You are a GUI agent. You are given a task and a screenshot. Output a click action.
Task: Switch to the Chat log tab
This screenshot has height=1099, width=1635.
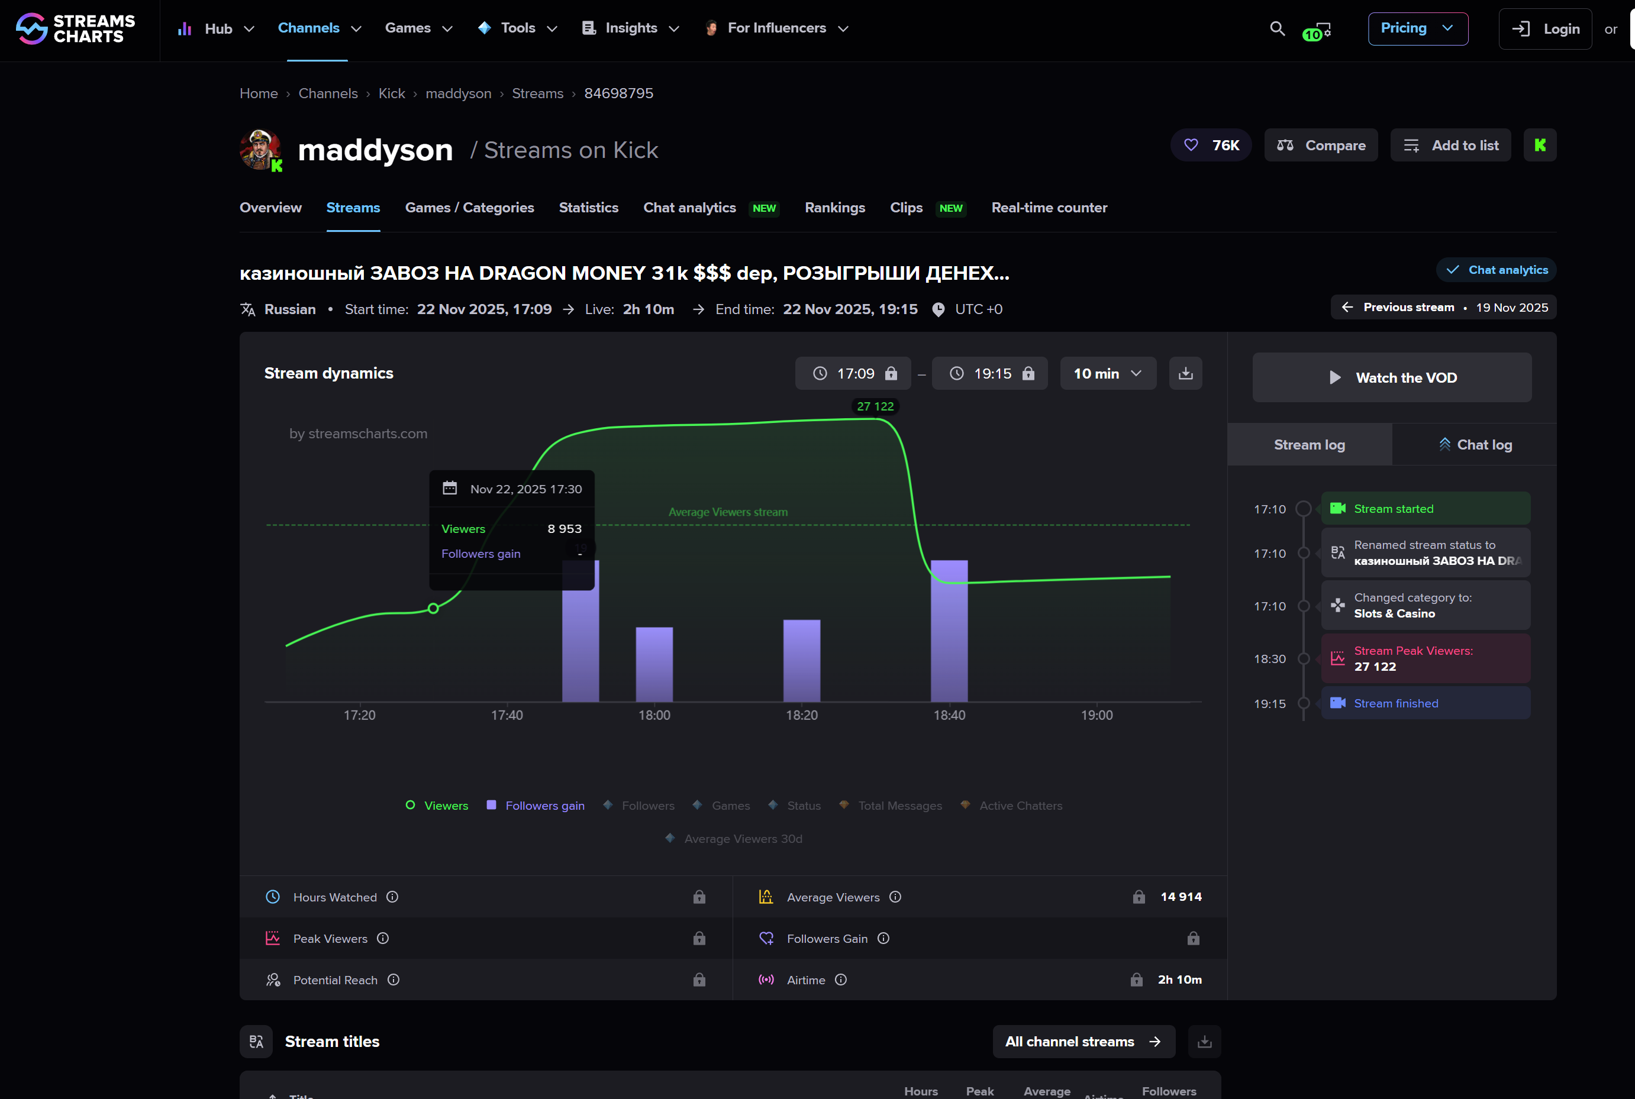pos(1475,445)
